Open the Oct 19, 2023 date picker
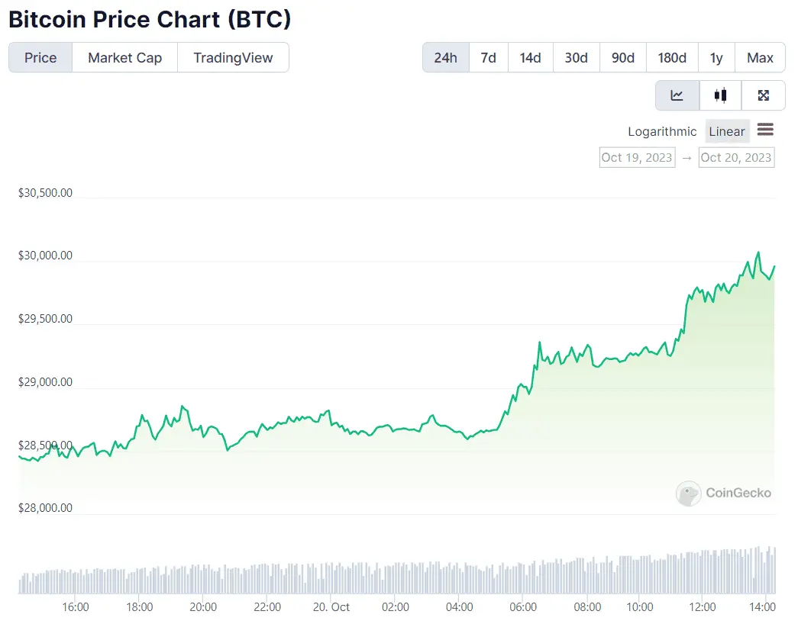This screenshot has height=624, width=798. coord(637,157)
